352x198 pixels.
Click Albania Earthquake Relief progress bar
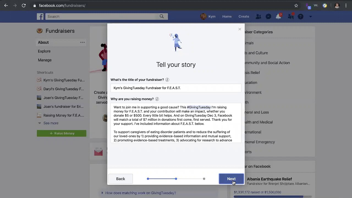(x=273, y=197)
